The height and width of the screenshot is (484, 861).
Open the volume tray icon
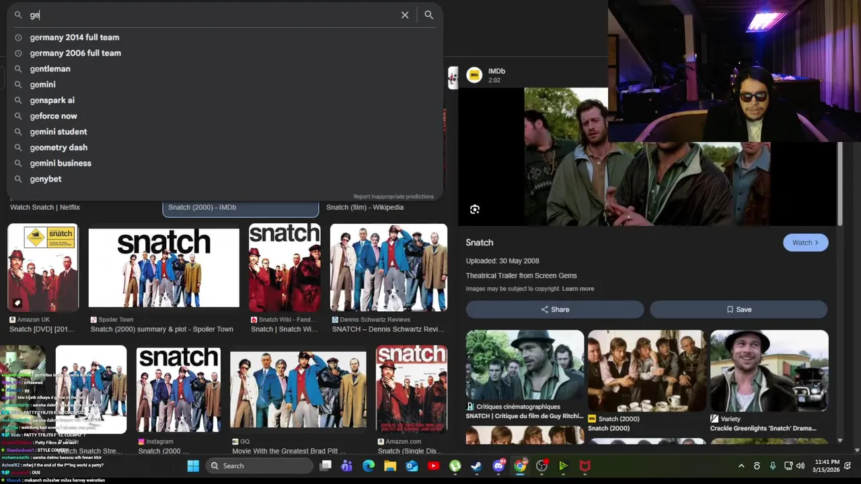point(800,466)
